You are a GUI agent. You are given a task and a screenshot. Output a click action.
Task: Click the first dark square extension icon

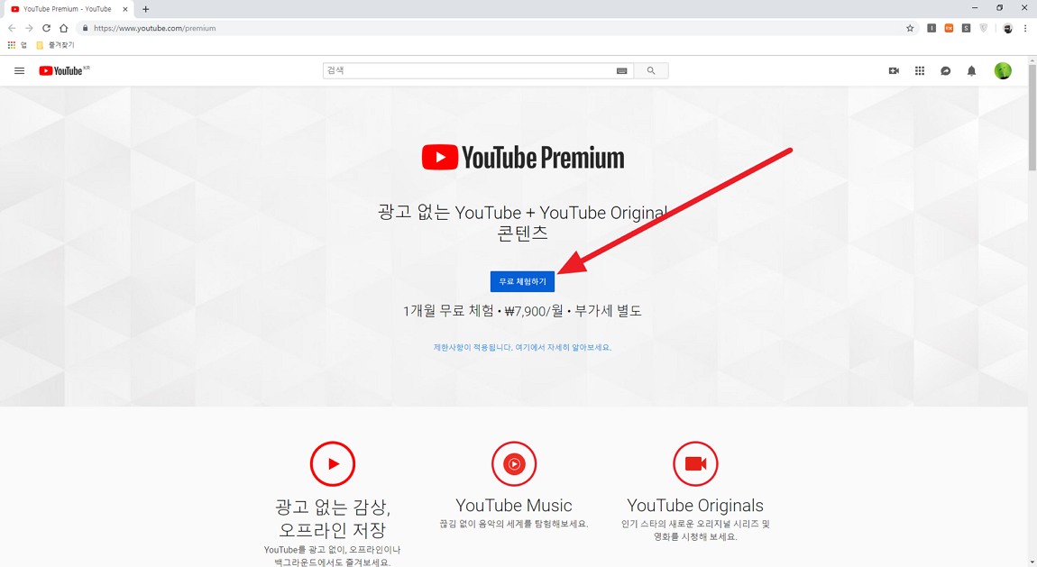(x=931, y=28)
